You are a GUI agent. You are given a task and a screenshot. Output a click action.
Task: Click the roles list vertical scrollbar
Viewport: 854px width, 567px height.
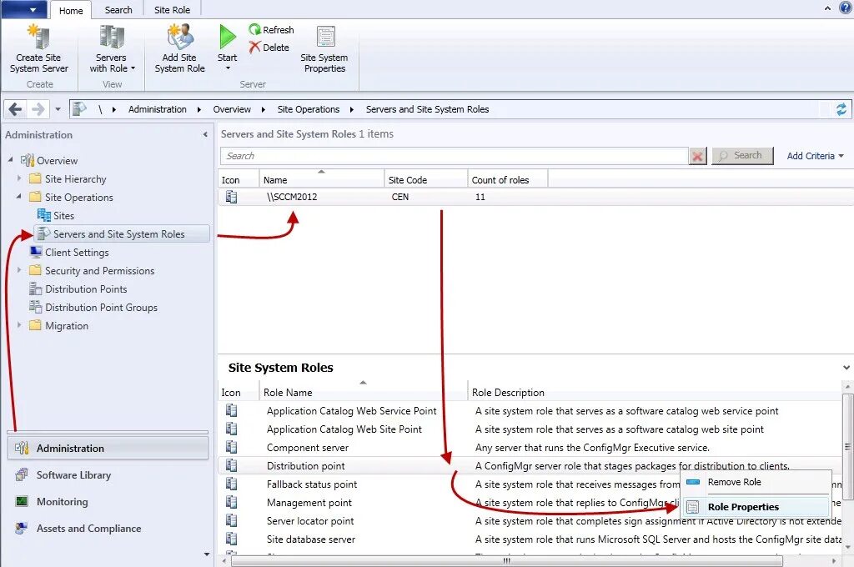tap(847, 447)
